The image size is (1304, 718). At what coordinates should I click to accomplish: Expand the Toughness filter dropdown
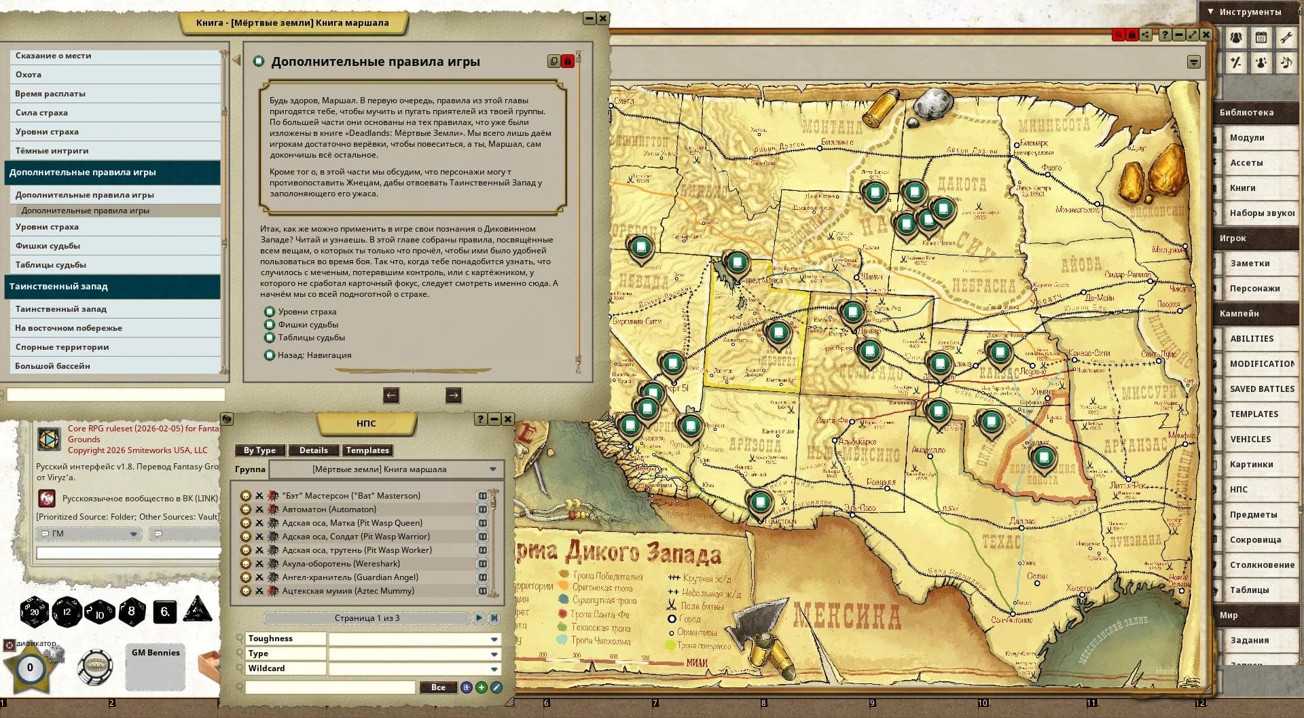(x=494, y=639)
